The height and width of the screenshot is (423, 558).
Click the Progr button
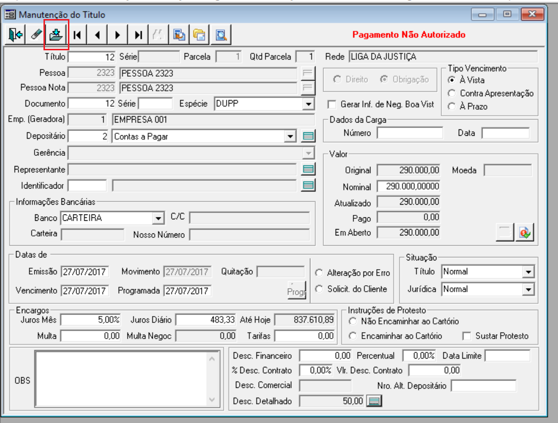[297, 291]
